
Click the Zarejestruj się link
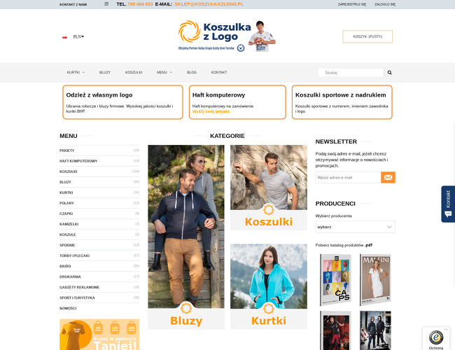pos(351,4)
